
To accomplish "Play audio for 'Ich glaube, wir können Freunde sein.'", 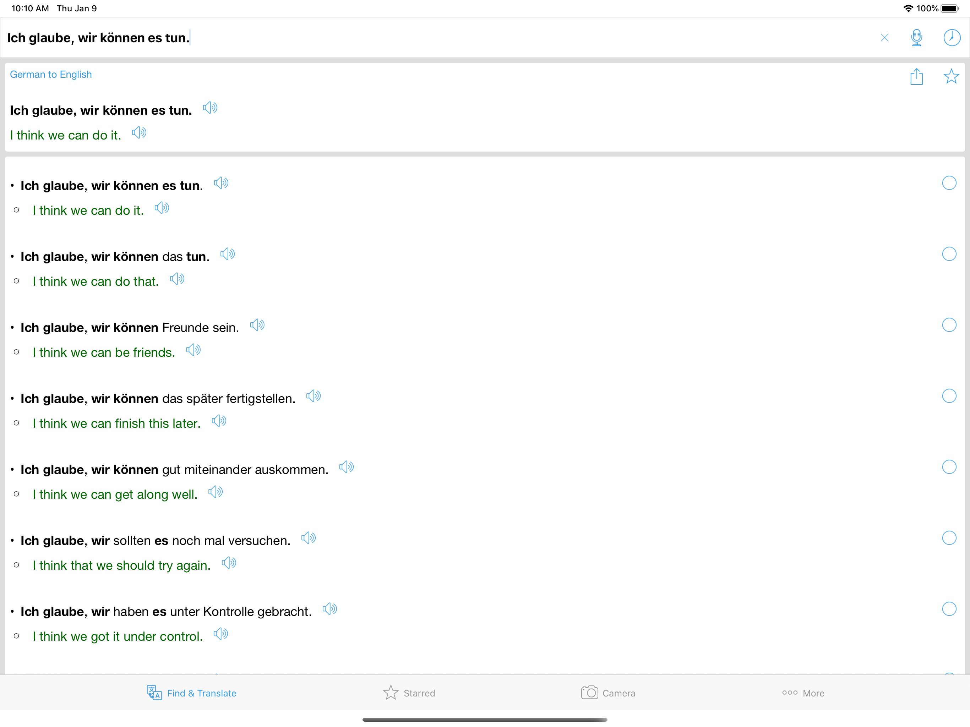I will click(x=257, y=326).
